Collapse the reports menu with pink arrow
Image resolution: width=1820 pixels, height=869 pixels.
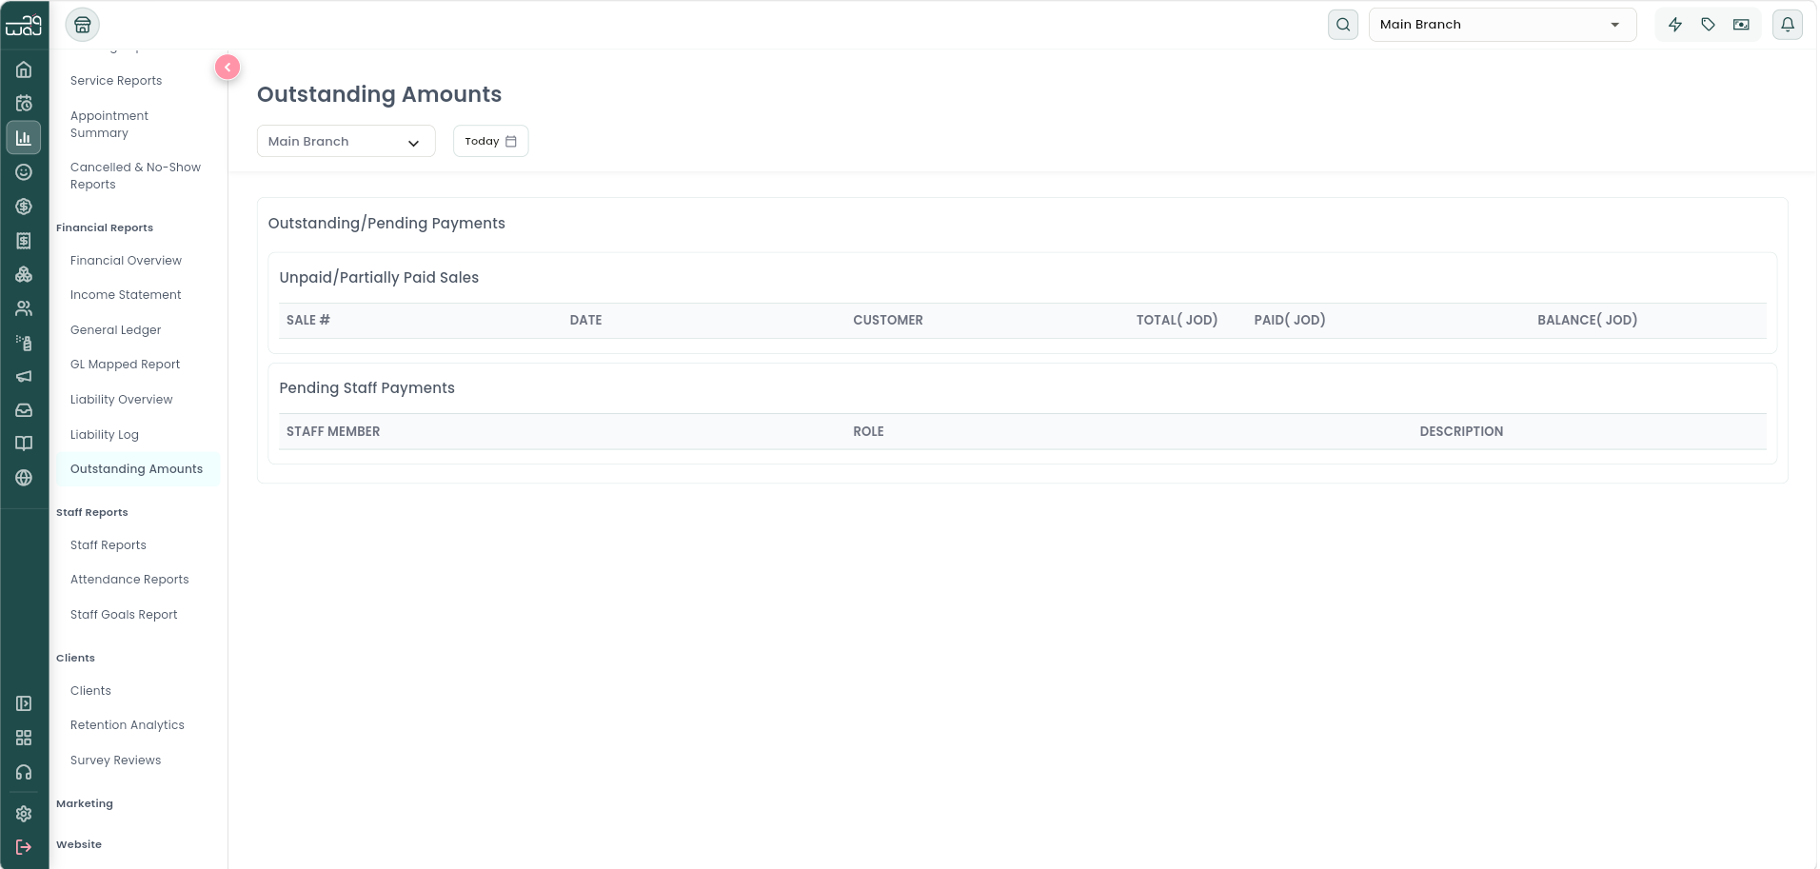coord(227,67)
